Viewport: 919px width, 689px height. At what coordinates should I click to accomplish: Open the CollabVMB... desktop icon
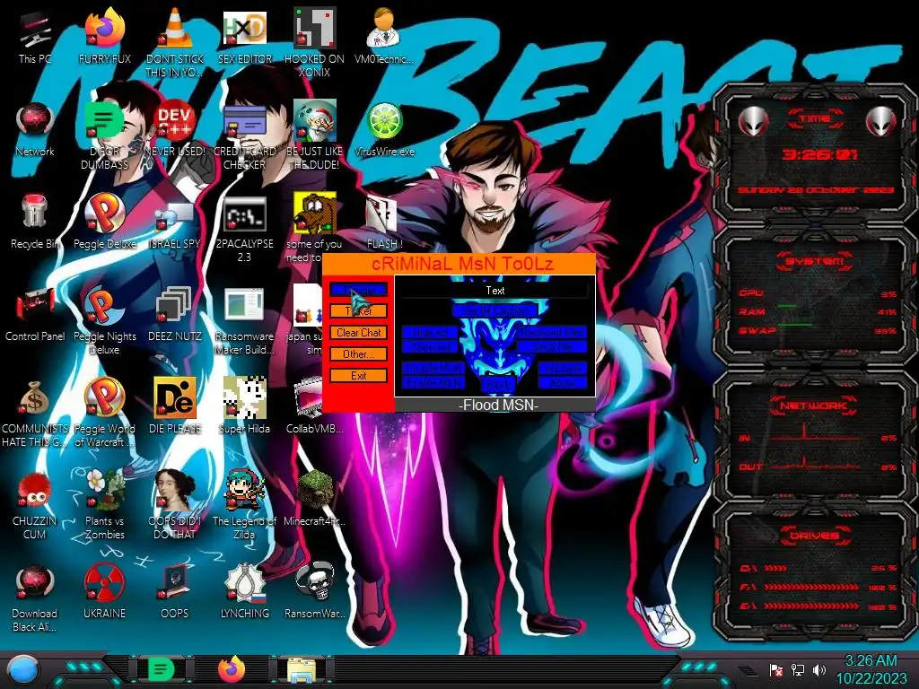tap(315, 406)
